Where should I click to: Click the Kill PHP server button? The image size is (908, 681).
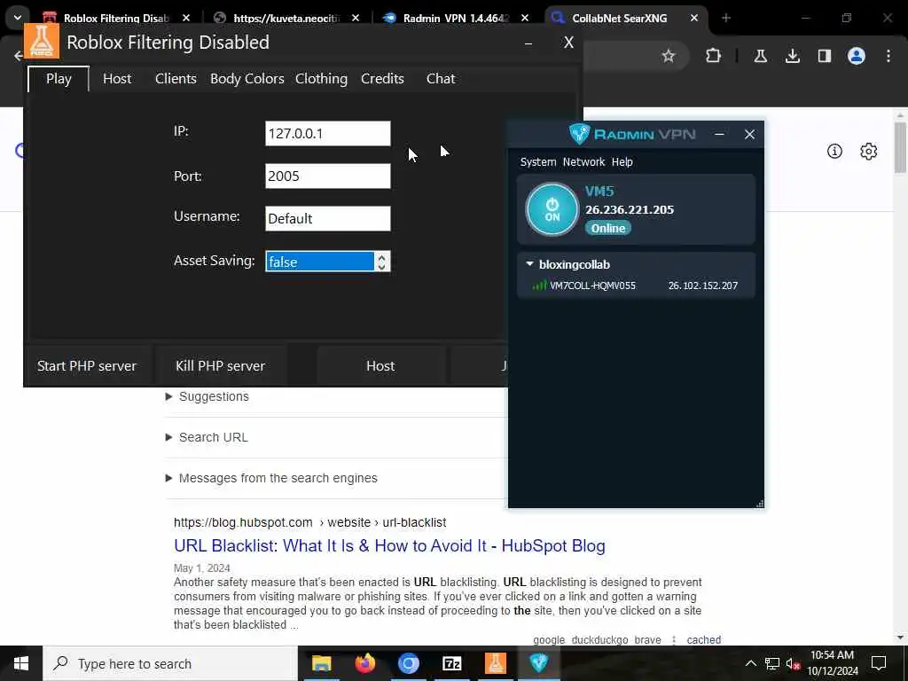[221, 366]
